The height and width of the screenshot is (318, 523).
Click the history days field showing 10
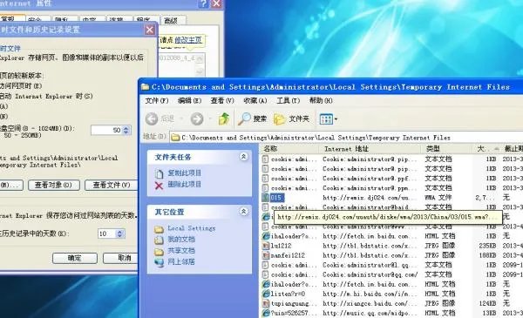(107, 233)
